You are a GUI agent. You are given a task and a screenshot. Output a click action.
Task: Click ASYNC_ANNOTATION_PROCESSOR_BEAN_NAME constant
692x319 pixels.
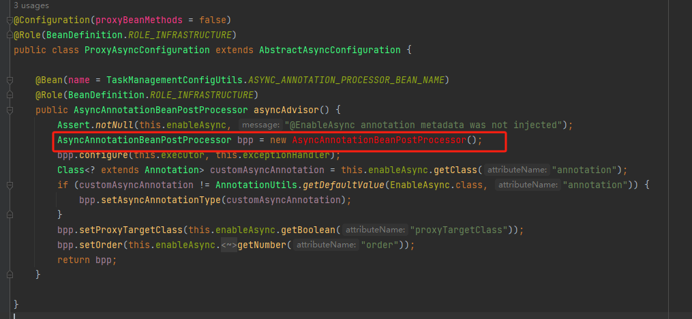coord(327,80)
